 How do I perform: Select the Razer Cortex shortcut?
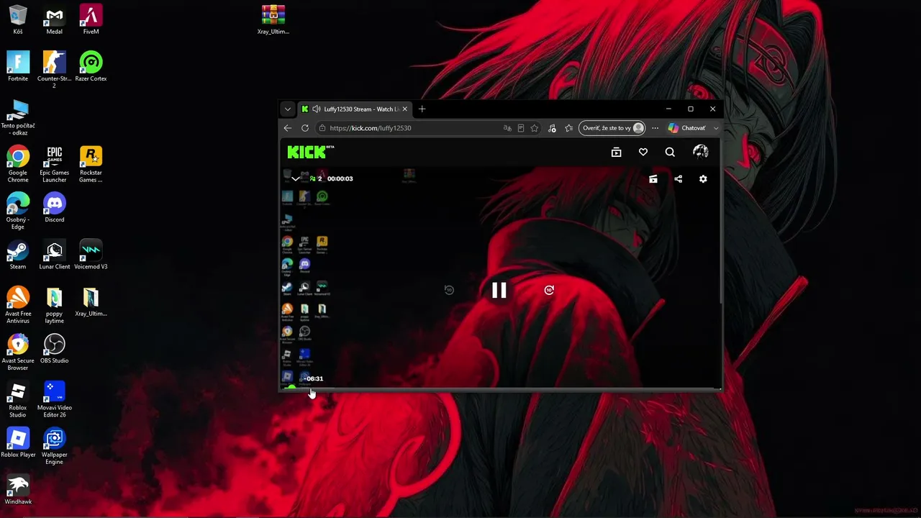coord(91,67)
